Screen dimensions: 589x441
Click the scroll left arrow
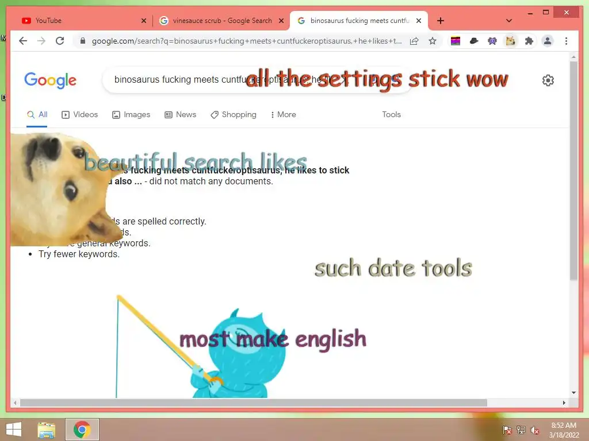pyautogui.click(x=14, y=403)
